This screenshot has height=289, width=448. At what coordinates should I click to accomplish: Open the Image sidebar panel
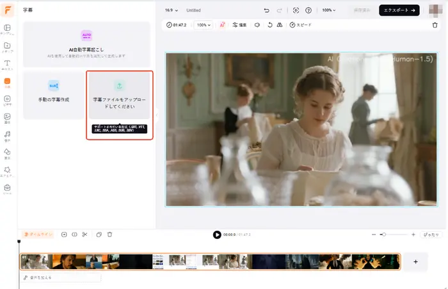pos(8,118)
